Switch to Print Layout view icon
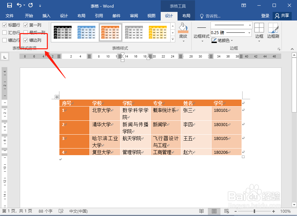Viewport: 297px width, 216px height. [x=214, y=211]
